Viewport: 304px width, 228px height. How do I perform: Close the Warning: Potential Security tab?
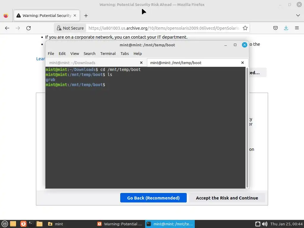[75, 15]
